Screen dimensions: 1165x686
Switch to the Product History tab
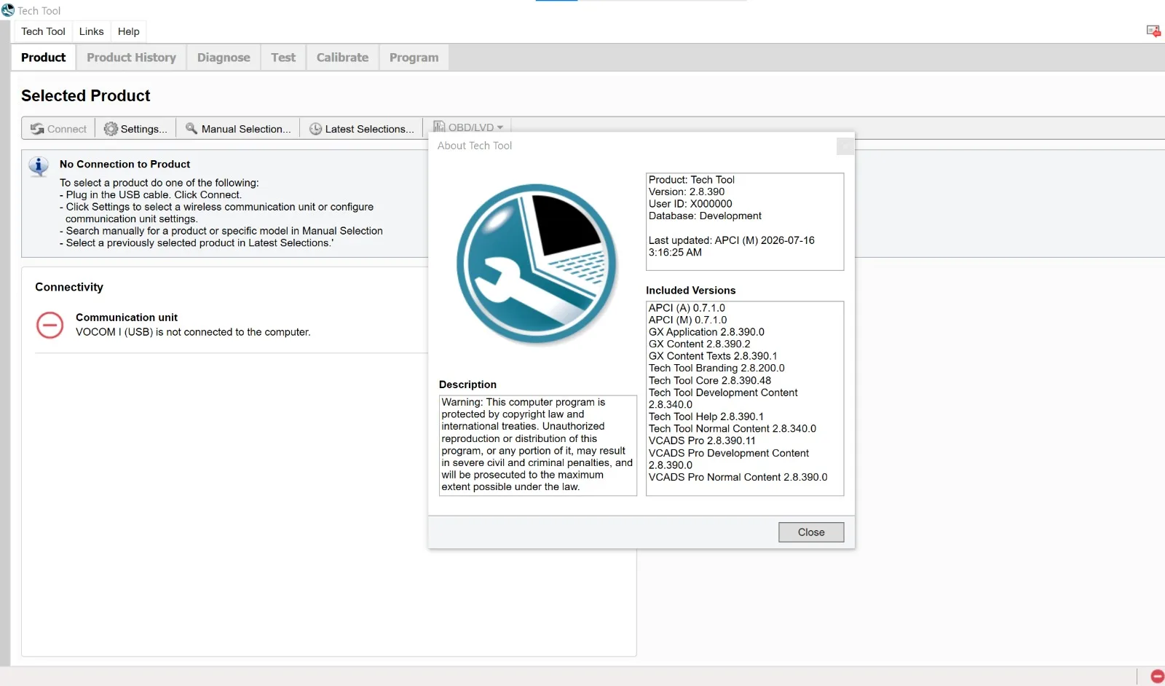click(132, 58)
